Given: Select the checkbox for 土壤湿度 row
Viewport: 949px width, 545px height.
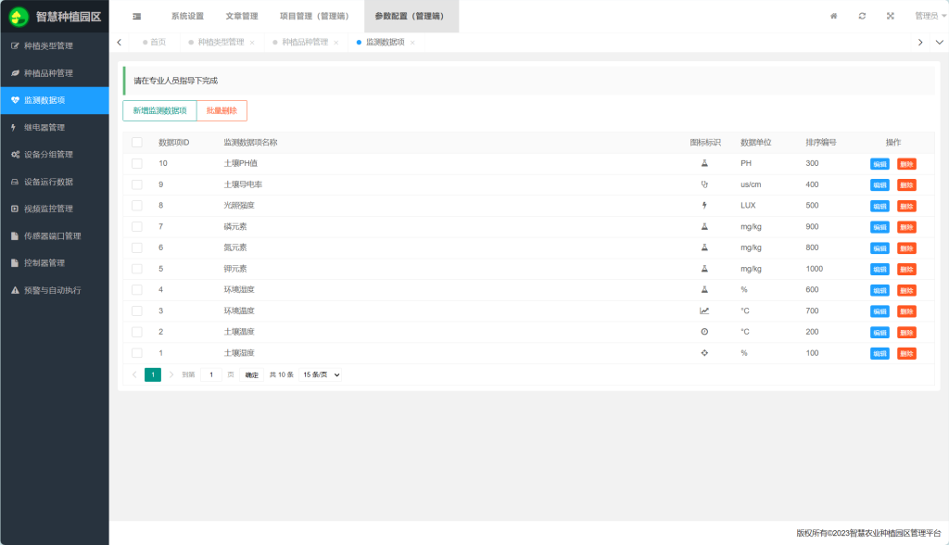Looking at the screenshot, I should (137, 353).
